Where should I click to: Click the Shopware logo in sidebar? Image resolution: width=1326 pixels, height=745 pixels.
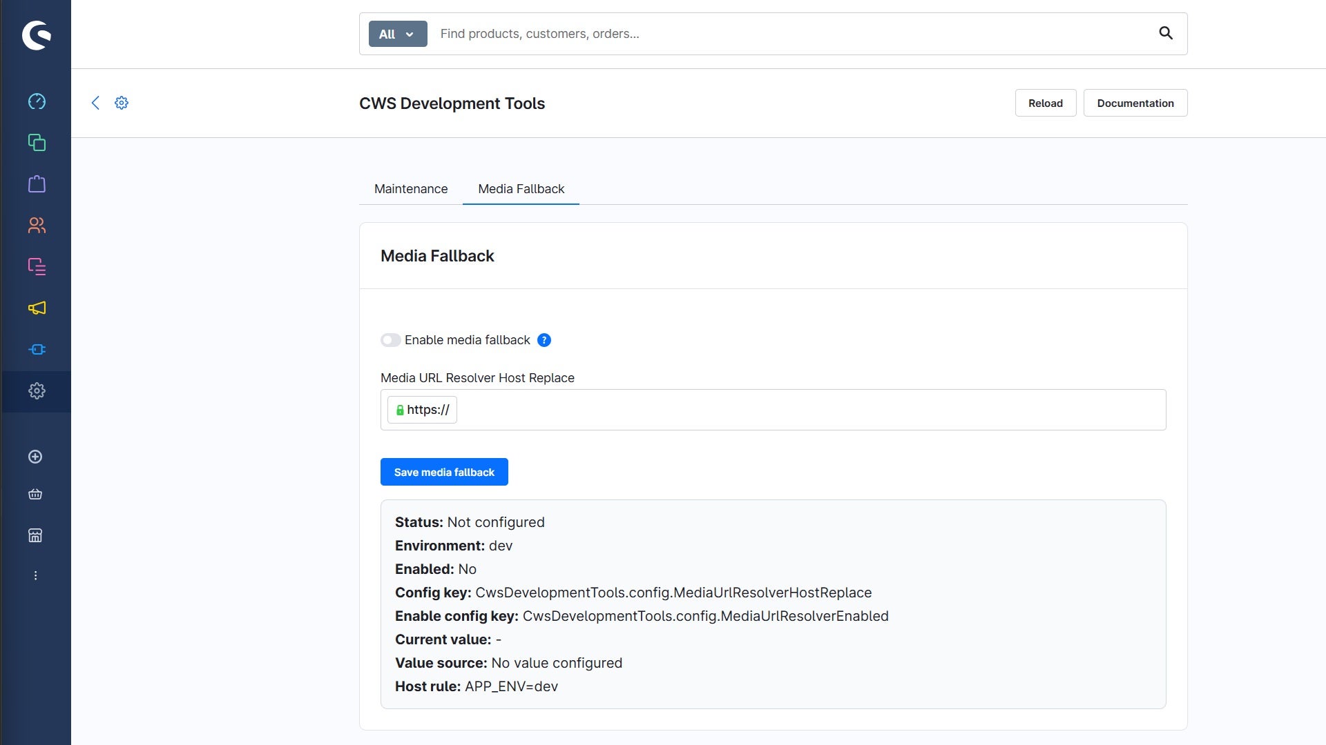pyautogui.click(x=37, y=35)
